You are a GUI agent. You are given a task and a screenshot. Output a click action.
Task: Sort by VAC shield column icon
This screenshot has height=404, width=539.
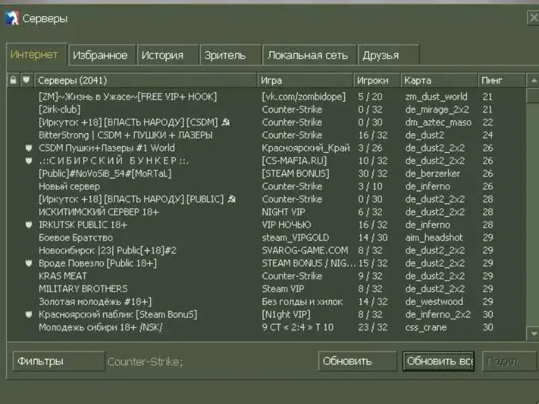pyautogui.click(x=26, y=80)
